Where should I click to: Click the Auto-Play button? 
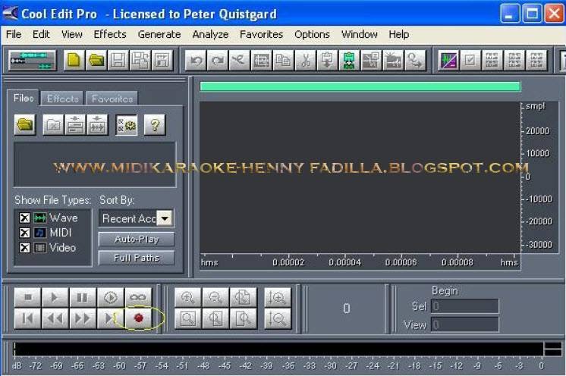pos(137,240)
